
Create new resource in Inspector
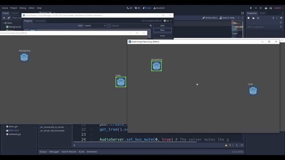tap(248, 18)
